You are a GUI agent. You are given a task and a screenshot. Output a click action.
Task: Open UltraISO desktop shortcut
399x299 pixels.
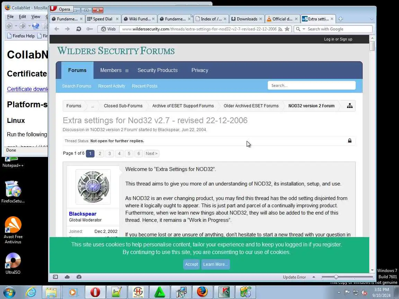pyautogui.click(x=13, y=263)
